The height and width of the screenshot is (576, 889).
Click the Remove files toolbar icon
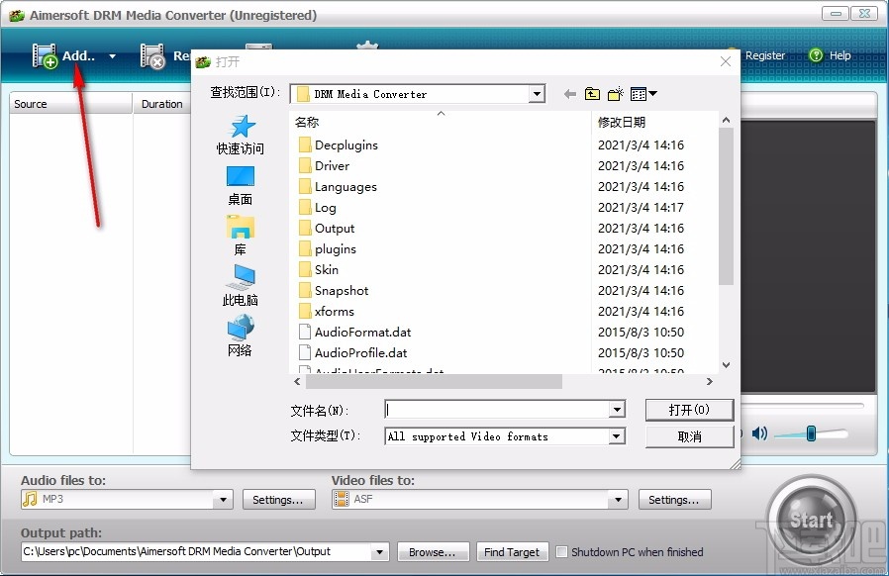click(x=151, y=56)
